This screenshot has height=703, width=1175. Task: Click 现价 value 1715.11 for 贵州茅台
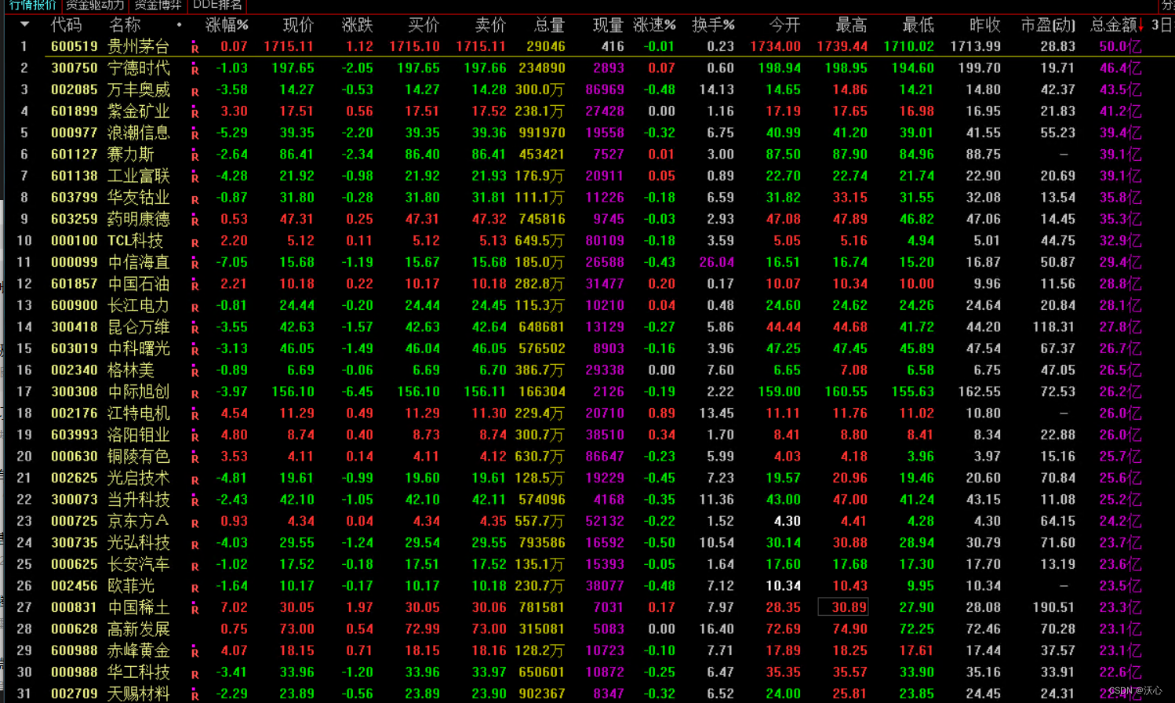pos(289,46)
